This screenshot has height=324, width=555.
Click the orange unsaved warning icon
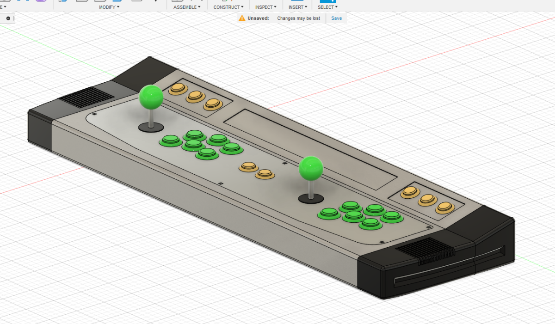242,18
